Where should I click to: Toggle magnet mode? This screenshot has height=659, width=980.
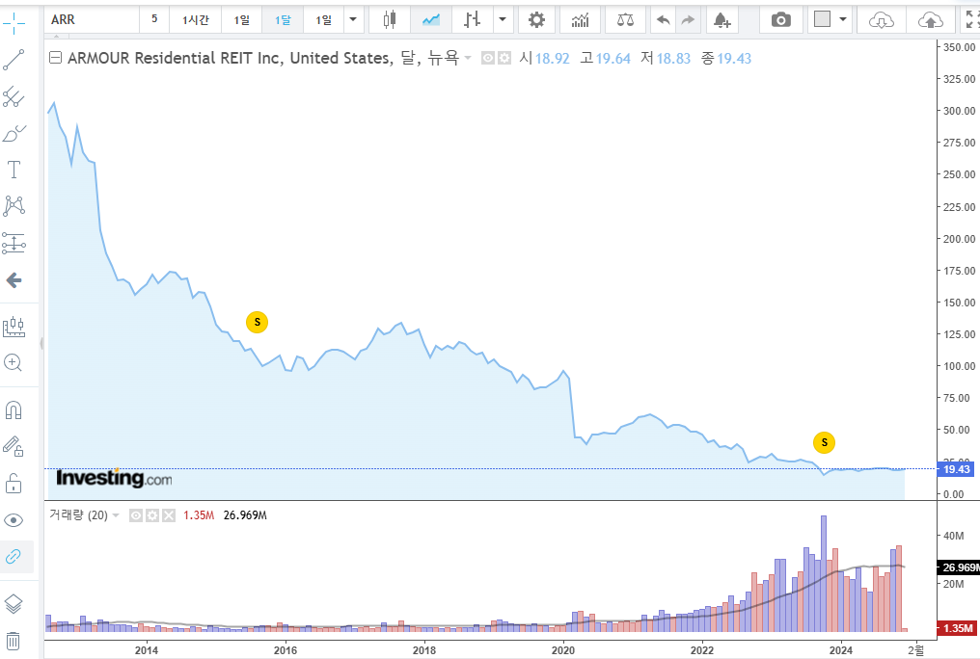(14, 410)
